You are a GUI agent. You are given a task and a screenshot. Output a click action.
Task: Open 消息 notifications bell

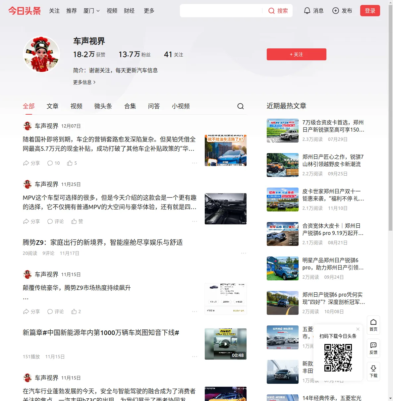(313, 11)
